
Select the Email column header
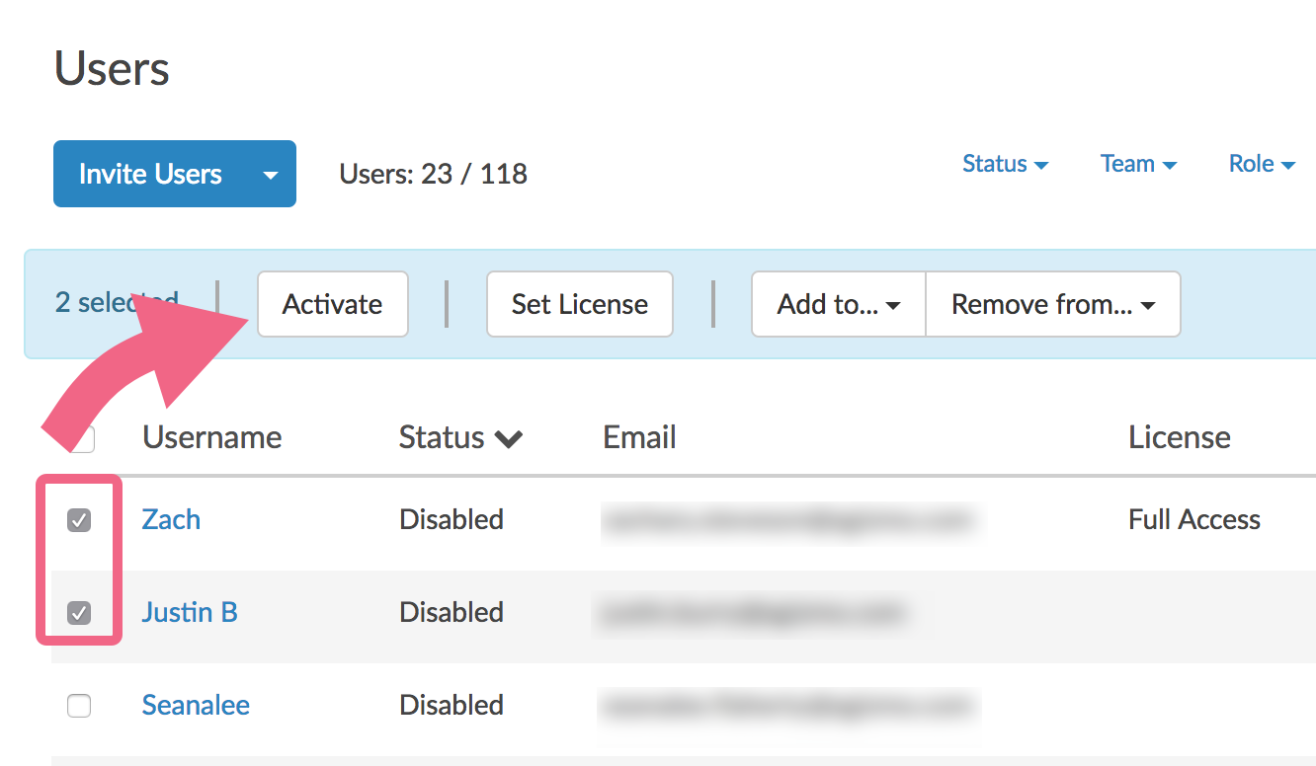click(639, 437)
